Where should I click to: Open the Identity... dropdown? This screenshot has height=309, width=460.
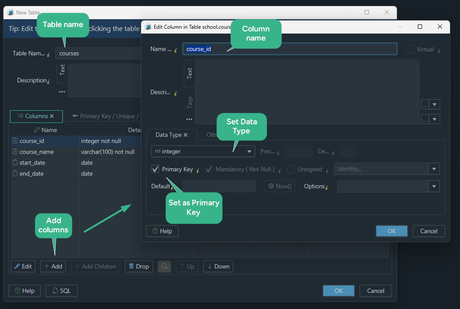point(434,169)
